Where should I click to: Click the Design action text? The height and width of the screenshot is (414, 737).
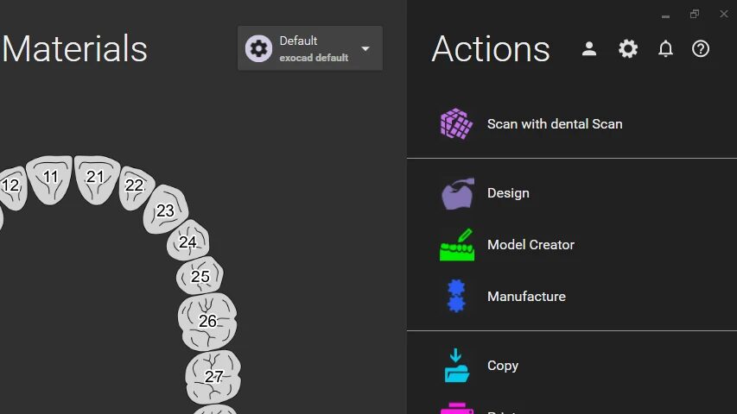(x=508, y=193)
